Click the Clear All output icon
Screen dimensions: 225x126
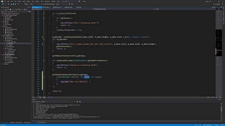(77, 102)
